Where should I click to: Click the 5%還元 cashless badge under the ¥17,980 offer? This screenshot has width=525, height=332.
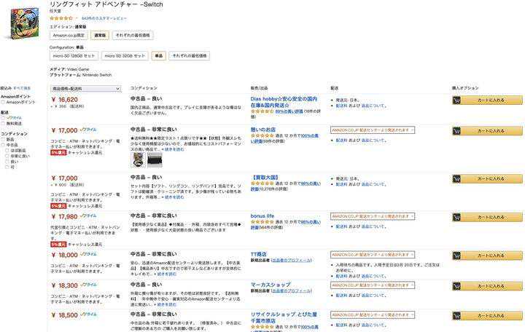tap(58, 245)
